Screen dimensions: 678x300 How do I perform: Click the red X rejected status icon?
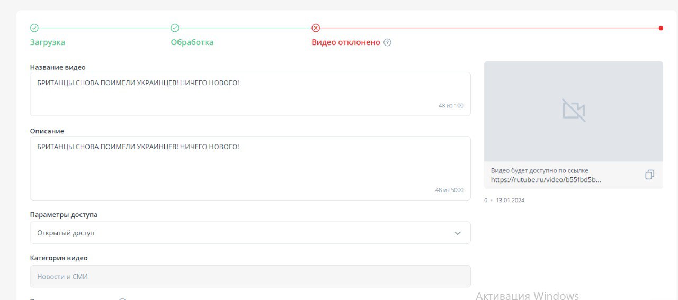tap(316, 28)
